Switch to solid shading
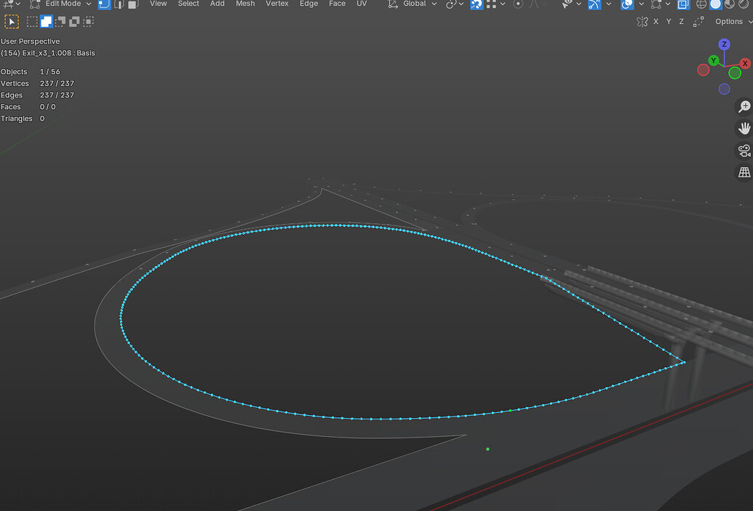Viewport: 753px width, 511px height. 716,4
